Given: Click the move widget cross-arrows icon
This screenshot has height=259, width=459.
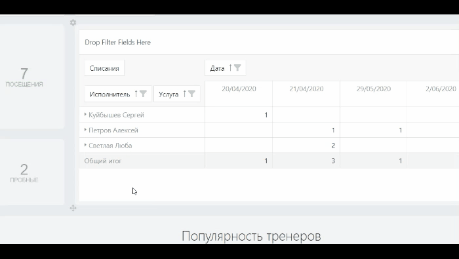Looking at the screenshot, I should [x=73, y=208].
